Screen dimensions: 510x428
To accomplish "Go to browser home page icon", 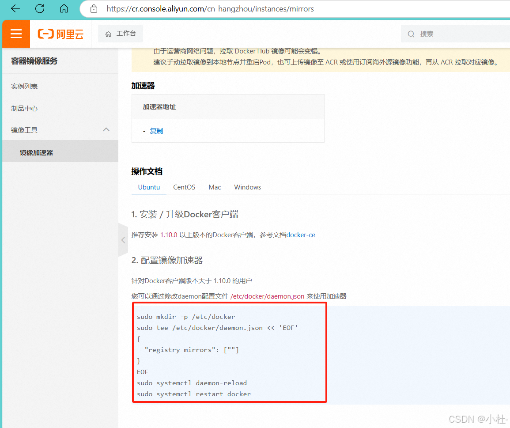I will (64, 8).
